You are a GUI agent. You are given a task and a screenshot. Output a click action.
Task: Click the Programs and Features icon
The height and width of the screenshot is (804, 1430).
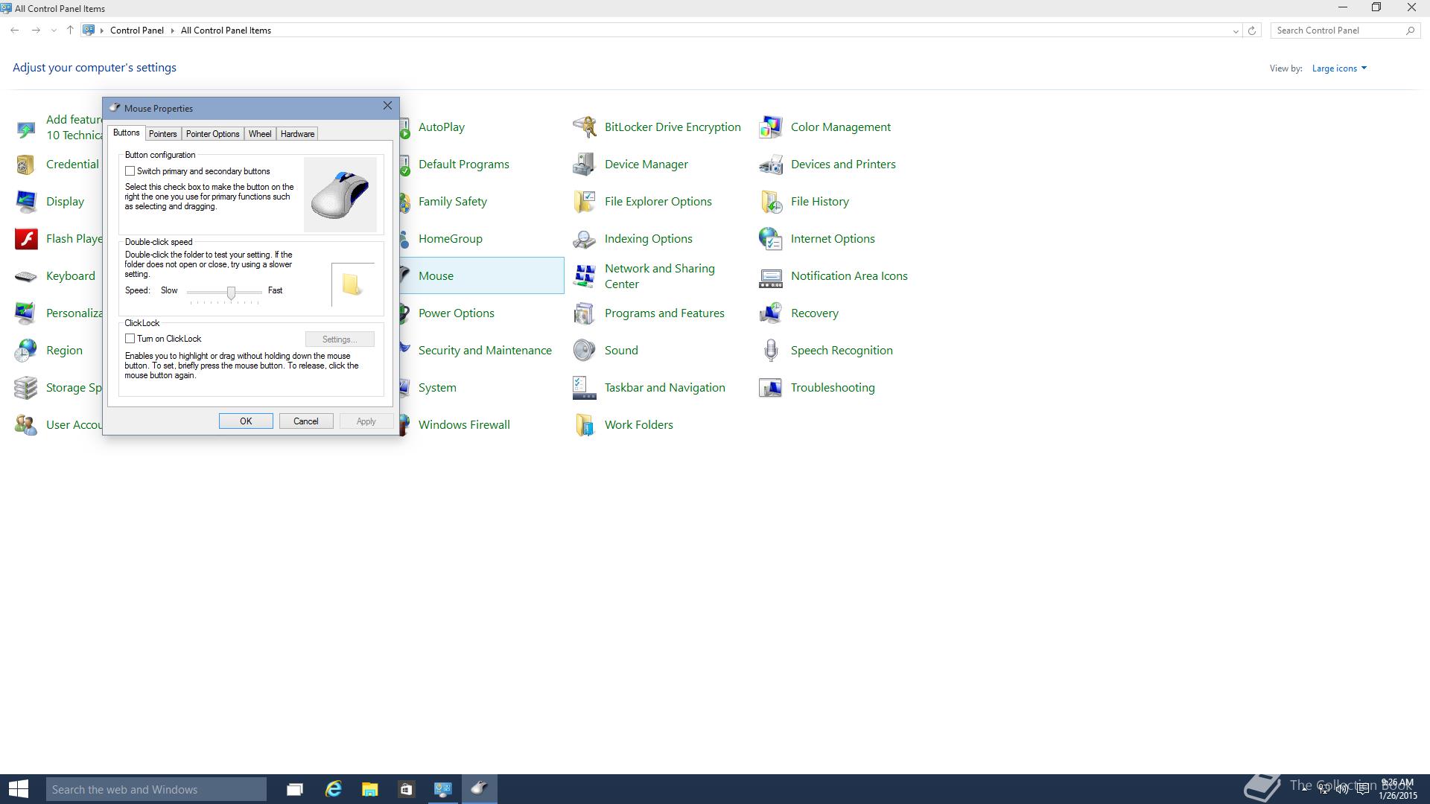(x=585, y=313)
